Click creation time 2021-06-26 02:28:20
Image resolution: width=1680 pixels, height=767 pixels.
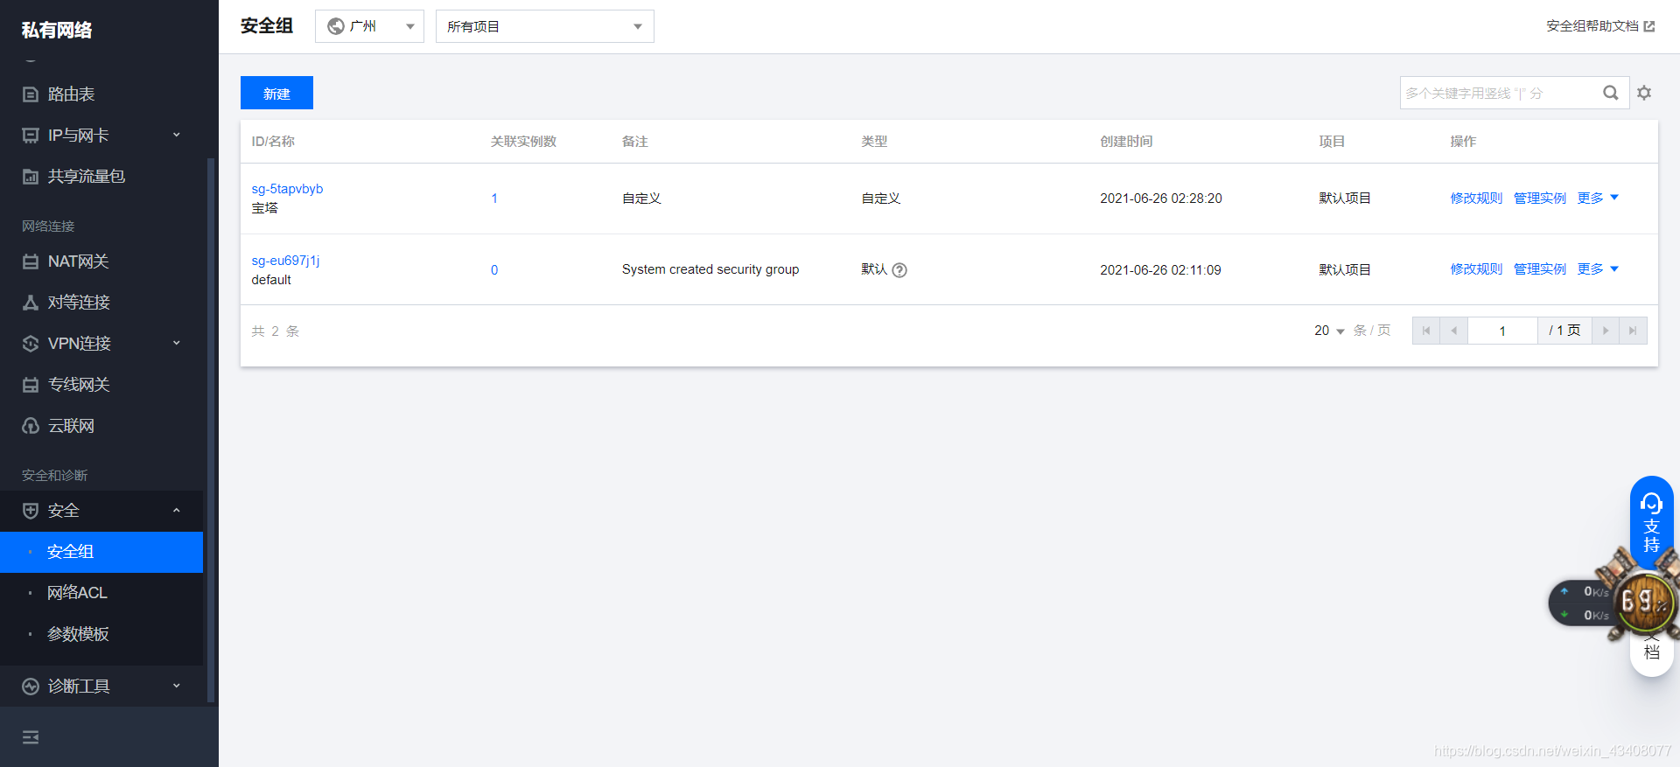(x=1161, y=199)
